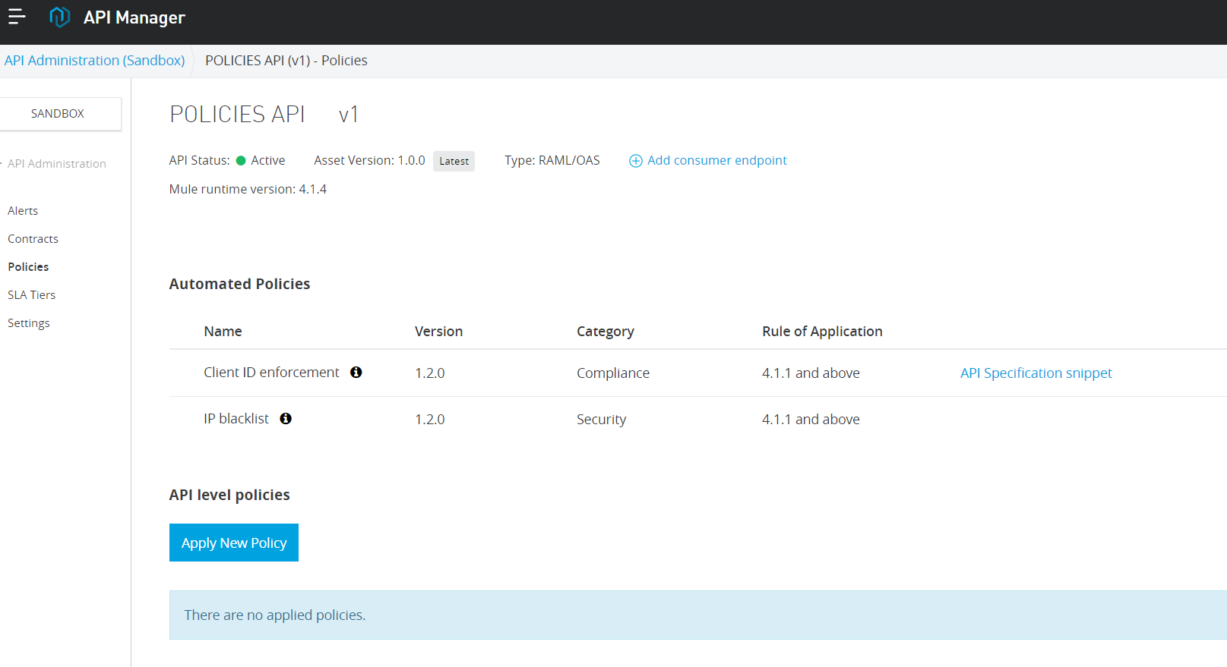Click the Latest asset version badge
Viewport: 1227px width, 667px height.
click(454, 161)
